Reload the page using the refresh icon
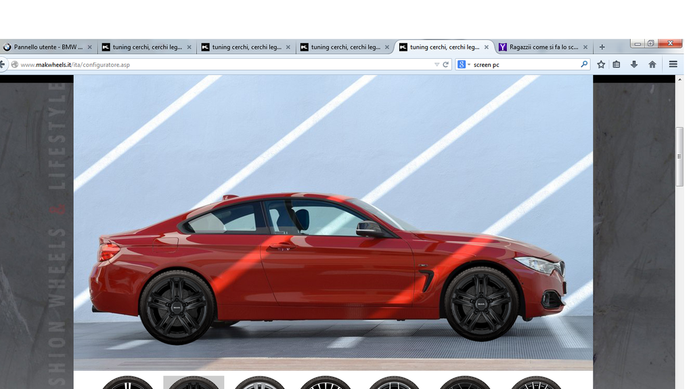Viewport: 693px width, 389px height. coord(445,65)
